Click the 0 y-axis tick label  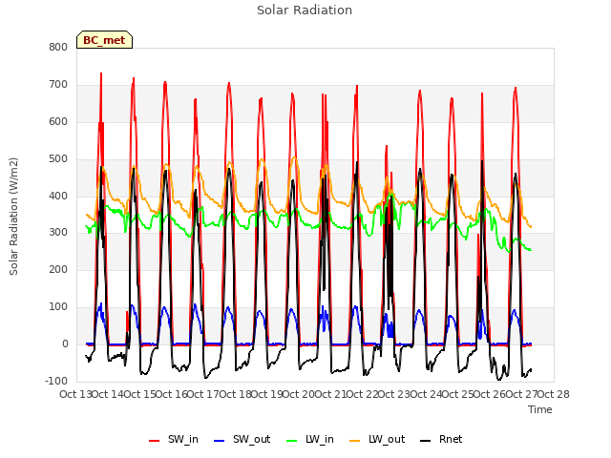pos(65,343)
